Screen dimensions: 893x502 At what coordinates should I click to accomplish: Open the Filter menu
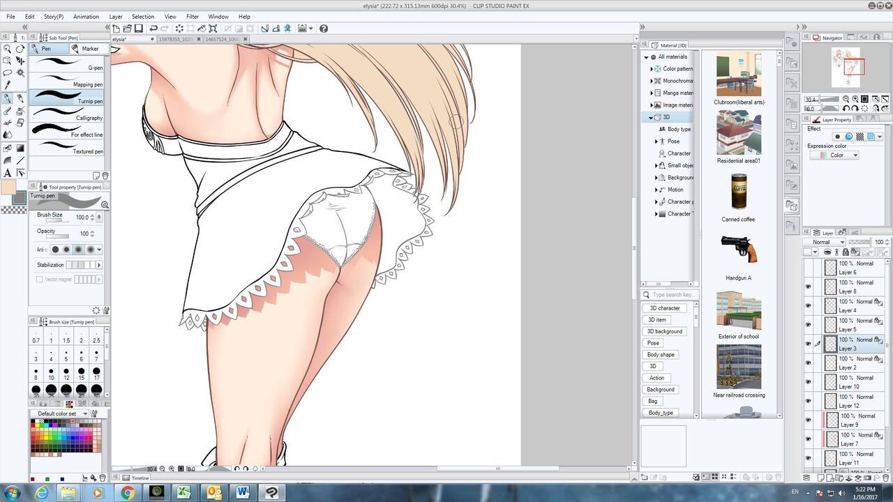point(193,17)
